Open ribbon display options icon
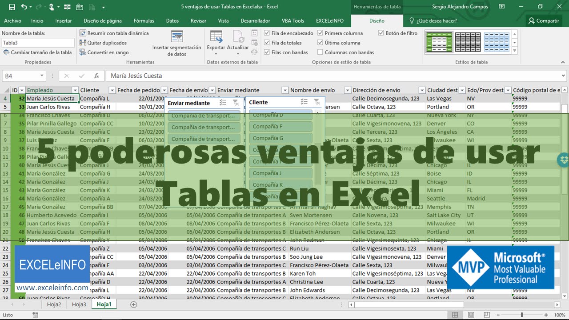 [501, 7]
